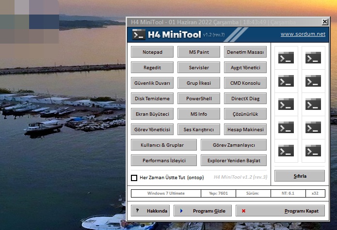Start Disk Temizleme
This screenshot has height=230, width=337.
click(152, 98)
